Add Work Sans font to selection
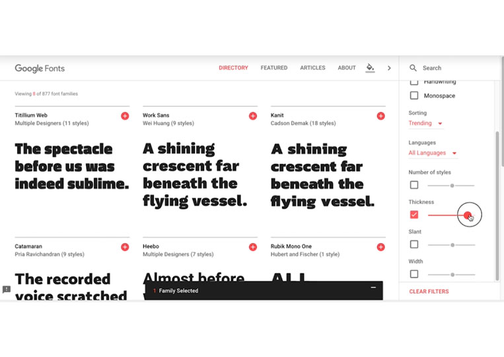 tap(252, 116)
